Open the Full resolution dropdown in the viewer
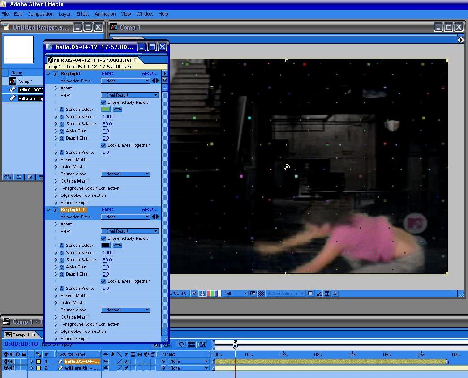 [x=235, y=293]
